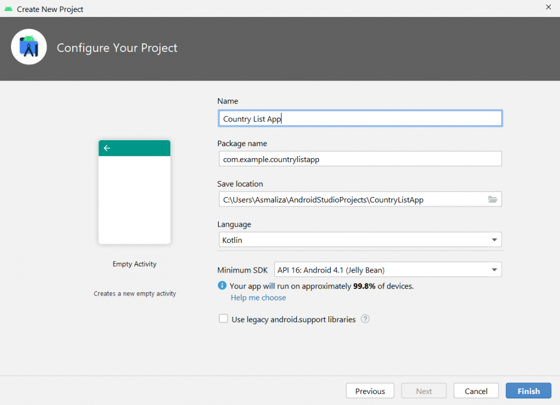The width and height of the screenshot is (560, 405).
Task: Open the Minimum SDK dropdown
Action: click(x=383, y=270)
